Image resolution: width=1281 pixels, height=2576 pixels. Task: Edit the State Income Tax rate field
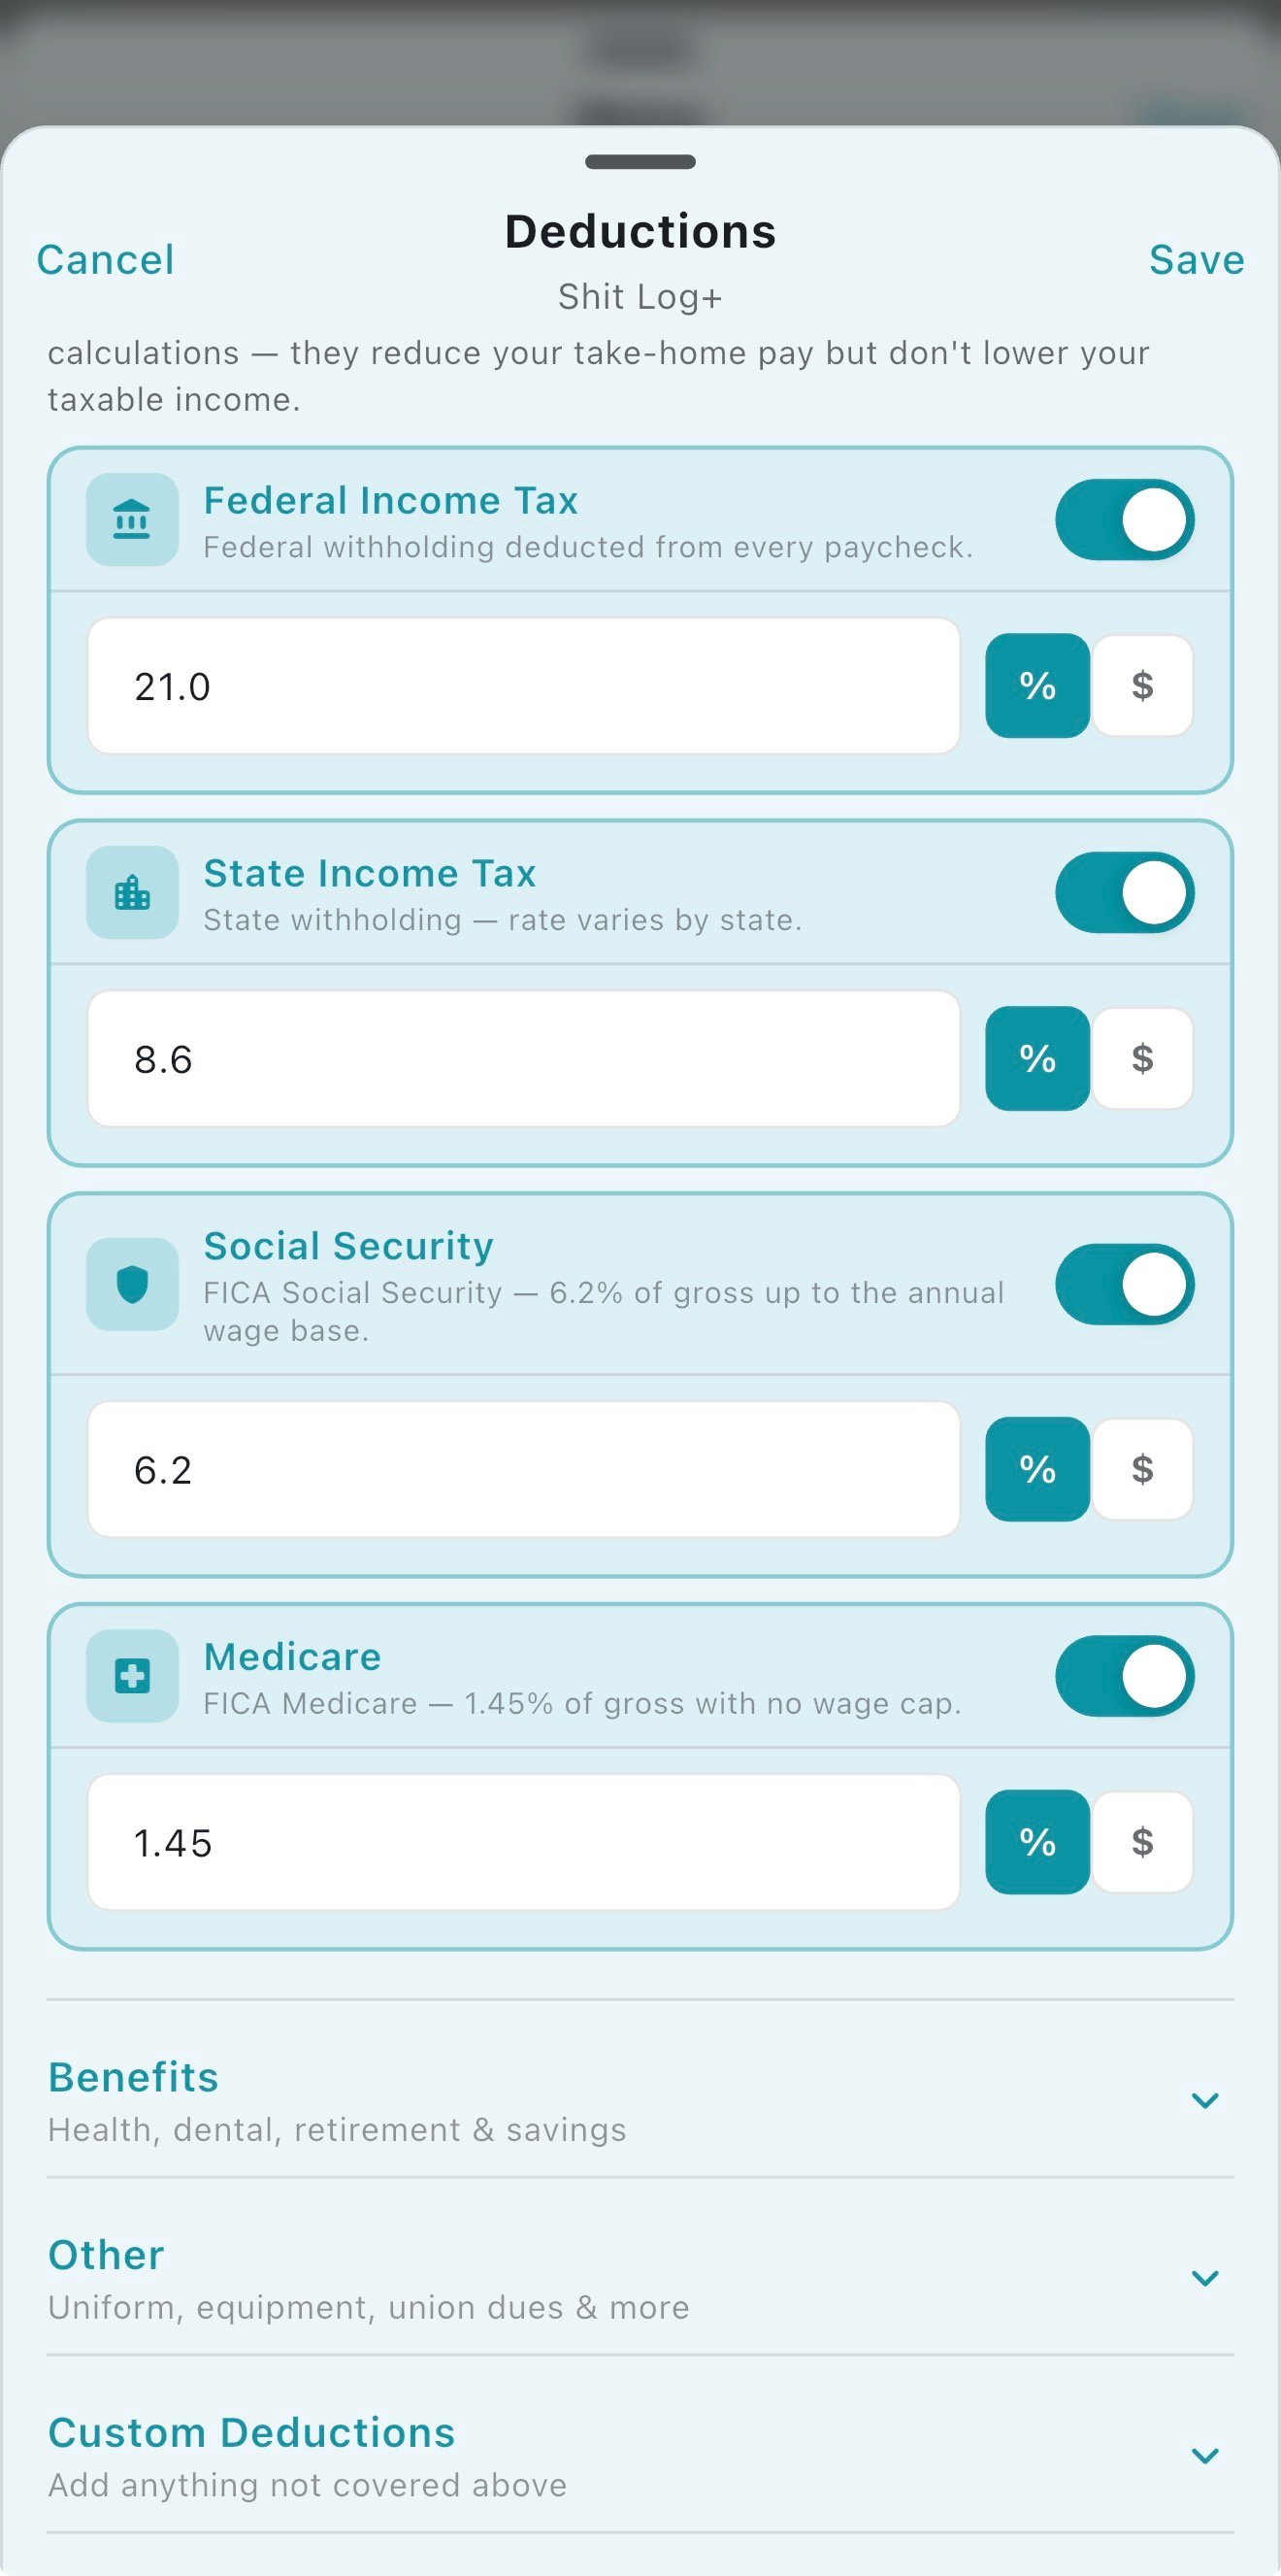tap(524, 1059)
